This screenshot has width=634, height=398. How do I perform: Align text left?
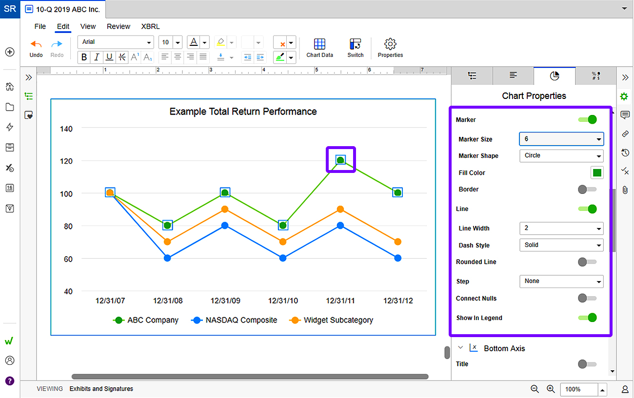pyautogui.click(x=165, y=57)
